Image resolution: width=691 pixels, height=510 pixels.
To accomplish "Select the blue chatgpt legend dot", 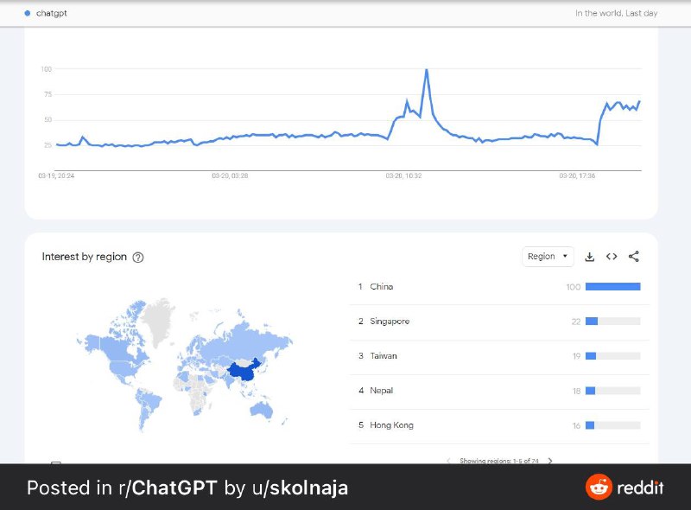I will tap(27, 13).
